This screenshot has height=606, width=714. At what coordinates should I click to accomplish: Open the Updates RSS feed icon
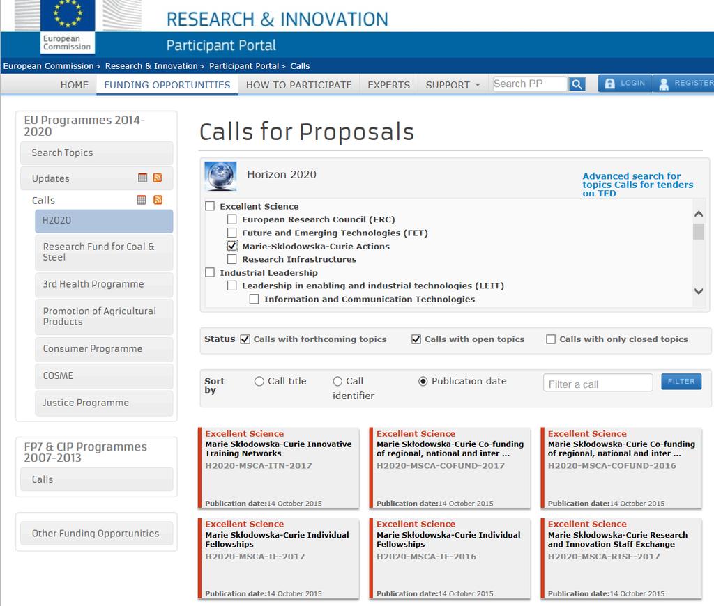pyautogui.click(x=158, y=178)
